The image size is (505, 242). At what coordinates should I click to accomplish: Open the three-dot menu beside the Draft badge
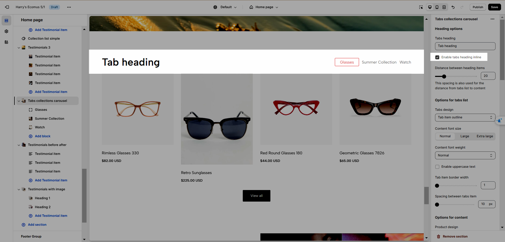pos(69,7)
